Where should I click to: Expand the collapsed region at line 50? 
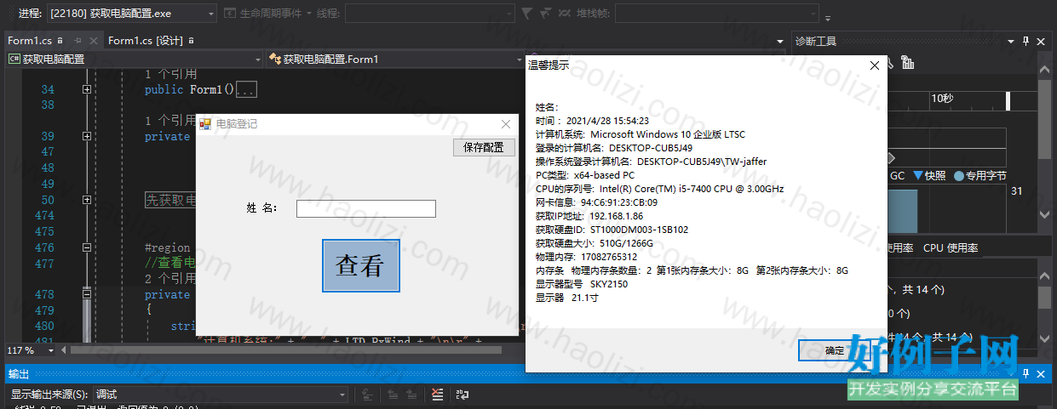[87, 201]
